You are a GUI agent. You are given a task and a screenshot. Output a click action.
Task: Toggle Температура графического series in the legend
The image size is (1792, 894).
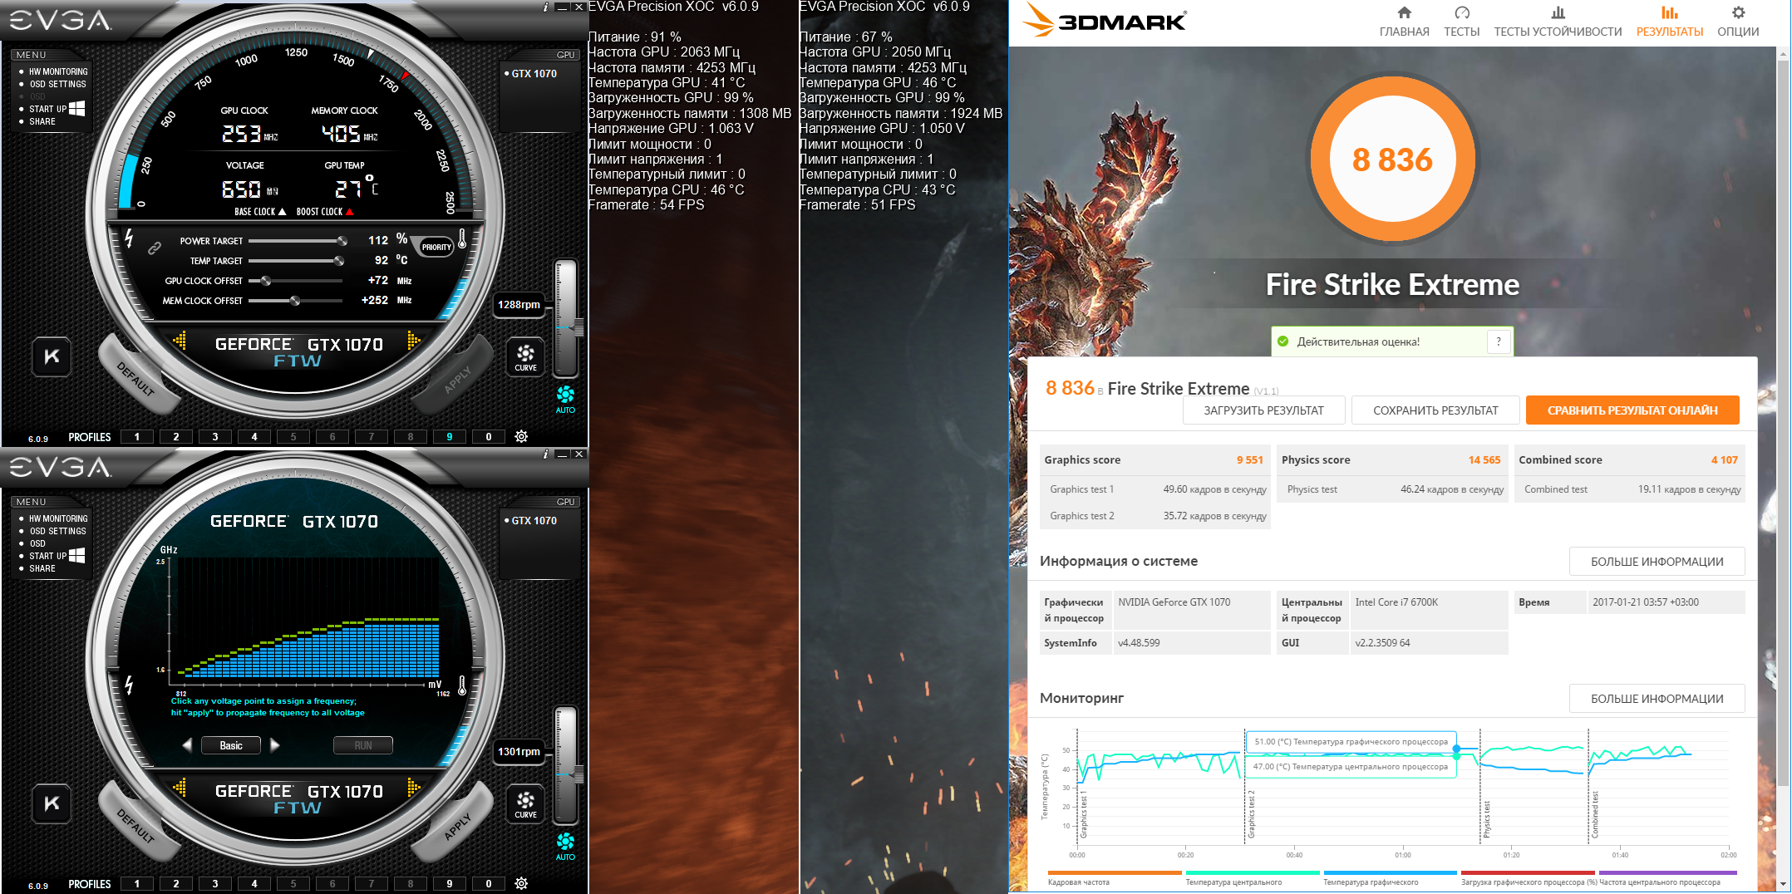(x=1390, y=878)
